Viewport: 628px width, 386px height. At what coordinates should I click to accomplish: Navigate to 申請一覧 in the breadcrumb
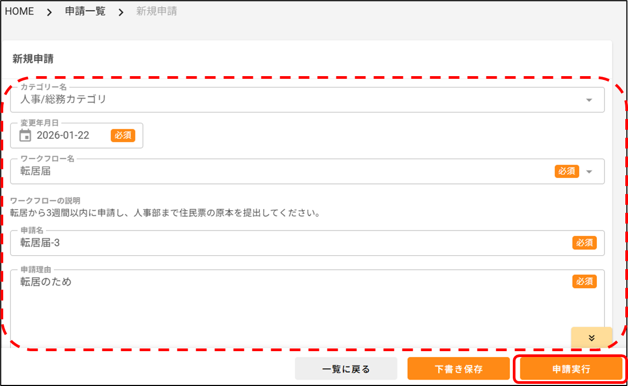pos(85,11)
